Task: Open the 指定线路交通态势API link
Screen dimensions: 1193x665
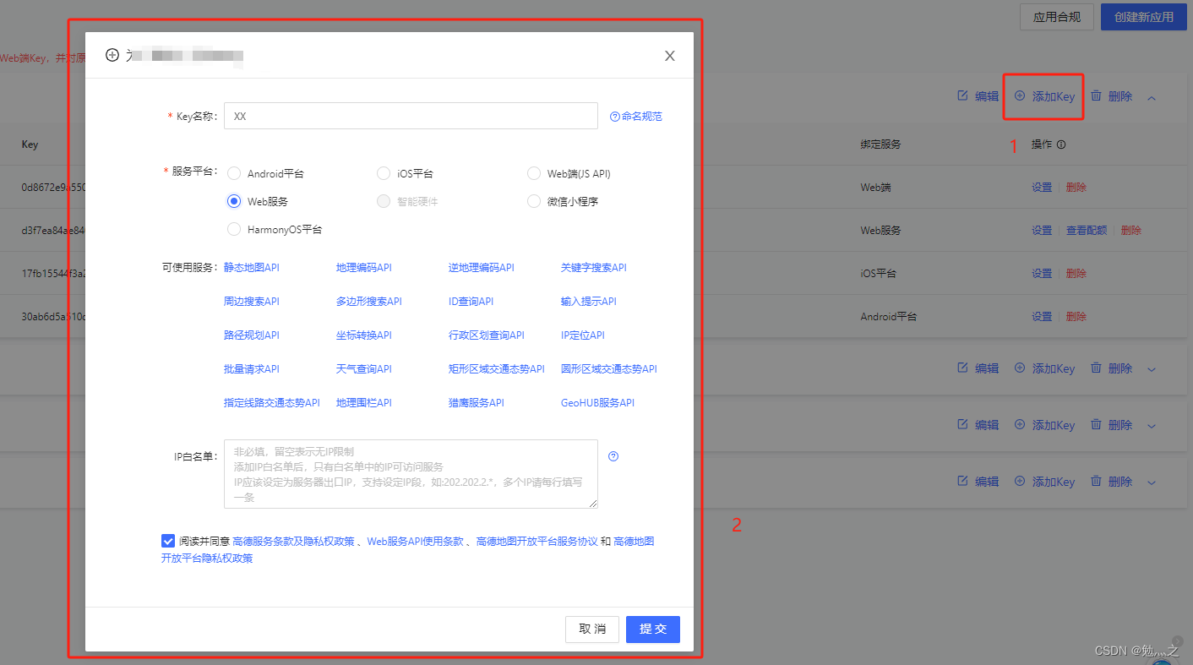Action: tap(272, 402)
